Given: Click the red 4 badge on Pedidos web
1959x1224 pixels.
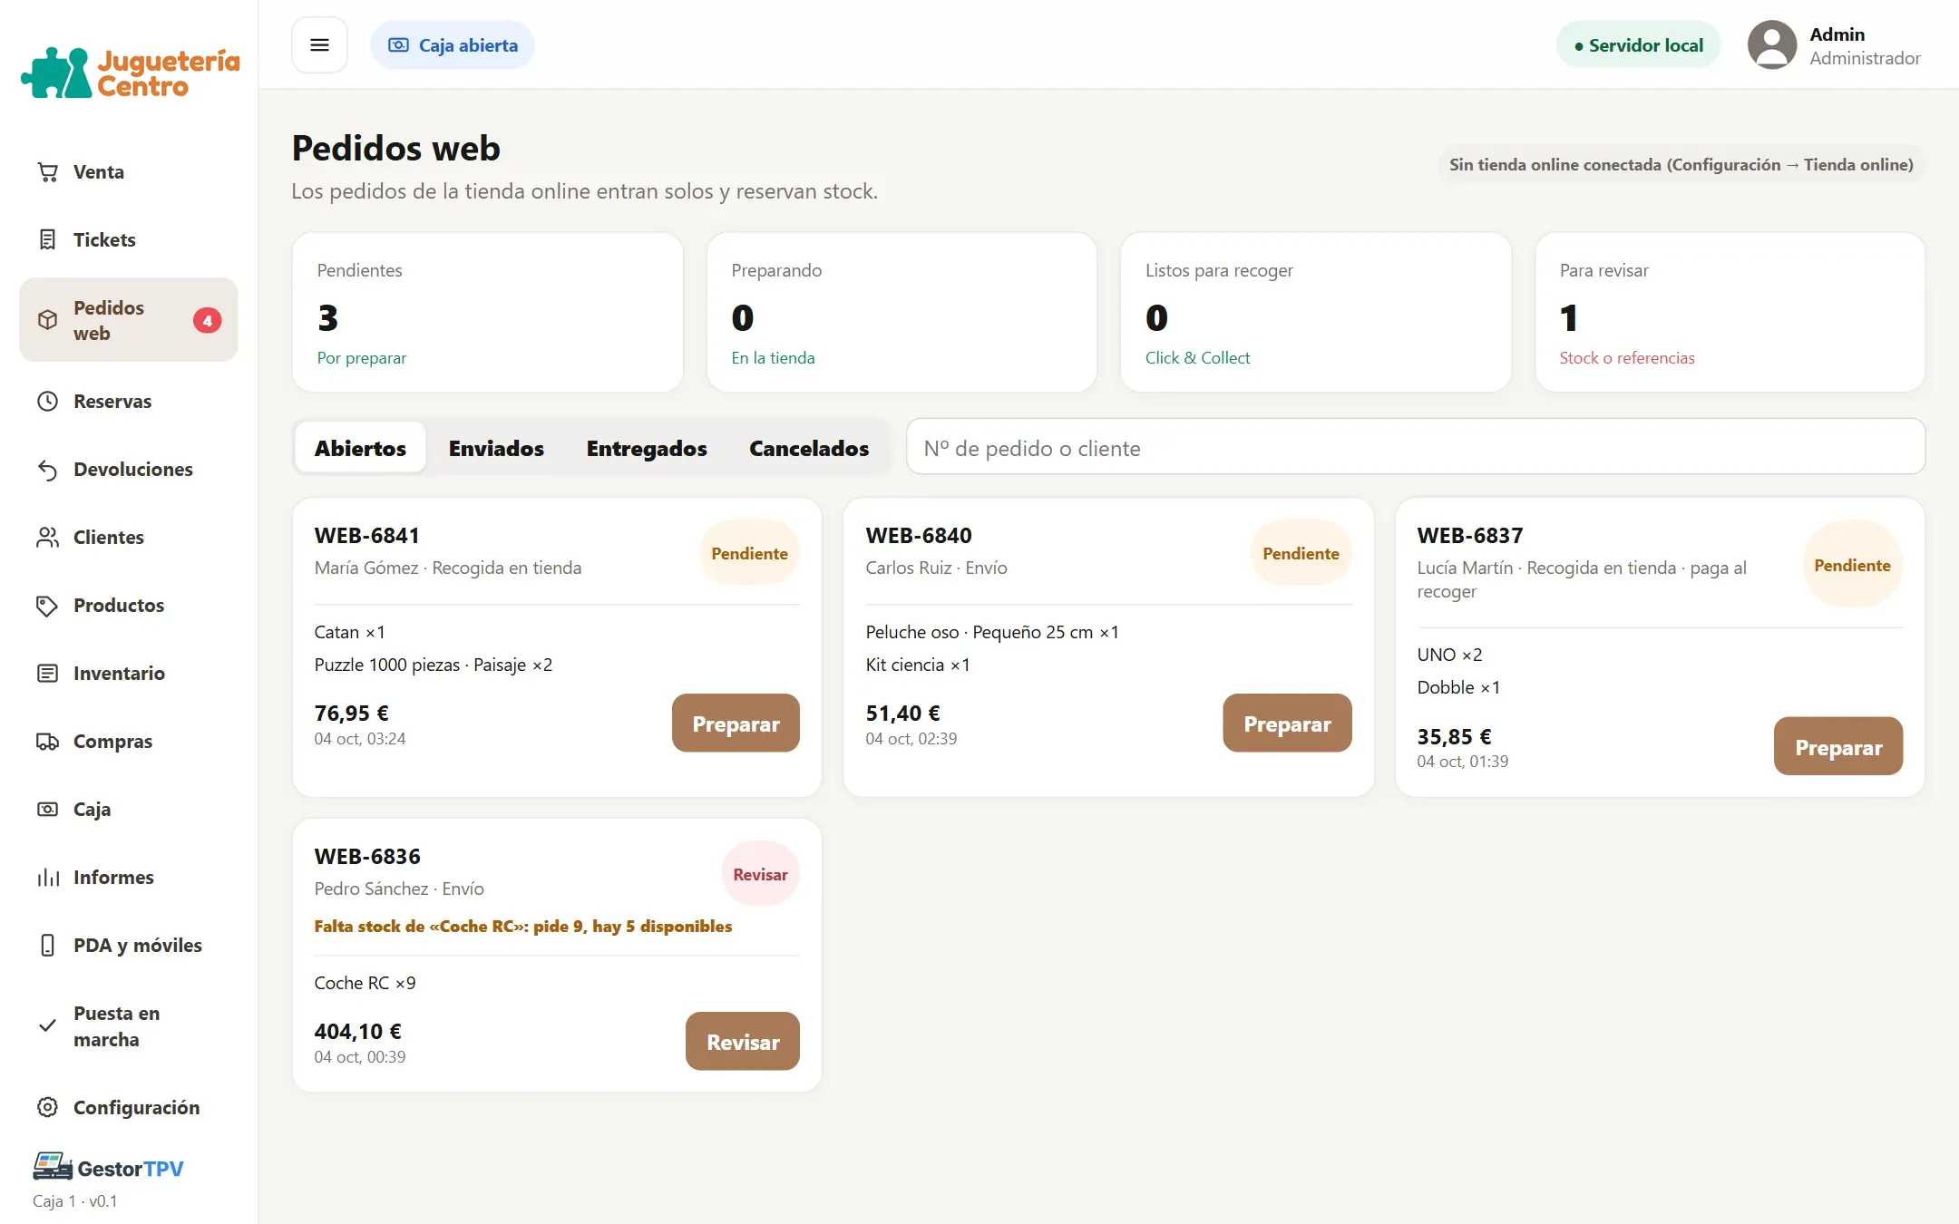Looking at the screenshot, I should 208,320.
